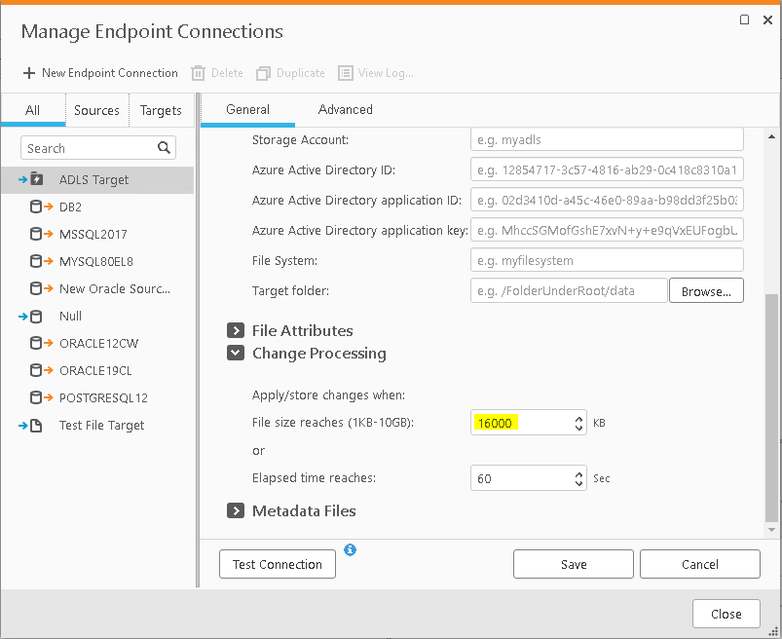Expand the Metadata Files section
The image size is (782, 639).
coord(235,510)
